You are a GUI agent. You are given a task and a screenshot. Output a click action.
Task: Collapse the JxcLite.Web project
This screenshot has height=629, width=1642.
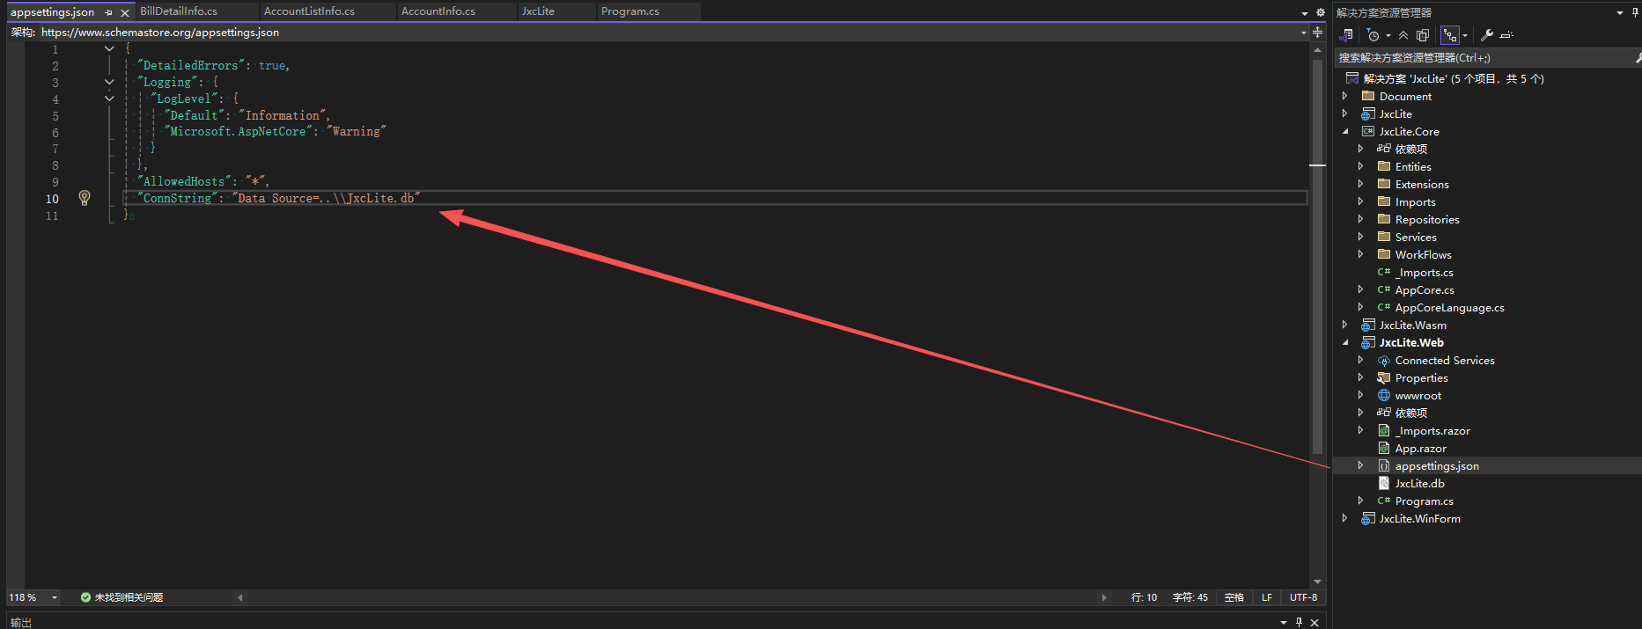(x=1344, y=342)
